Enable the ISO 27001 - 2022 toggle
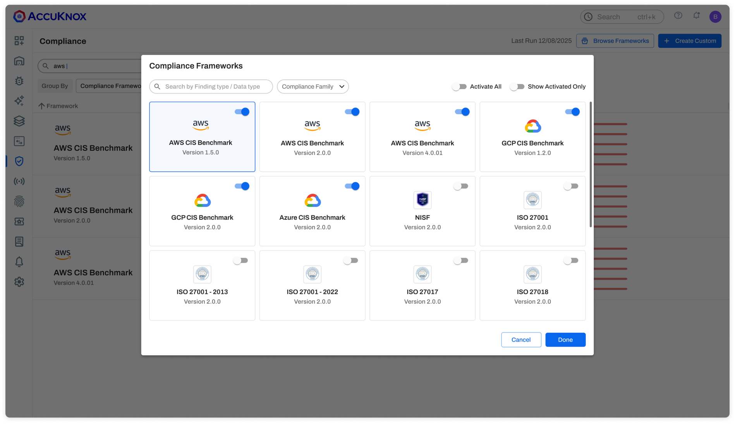 click(x=350, y=260)
